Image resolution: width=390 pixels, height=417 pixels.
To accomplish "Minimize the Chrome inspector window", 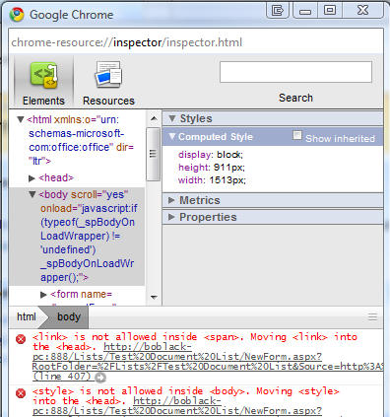I will tap(305, 11).
